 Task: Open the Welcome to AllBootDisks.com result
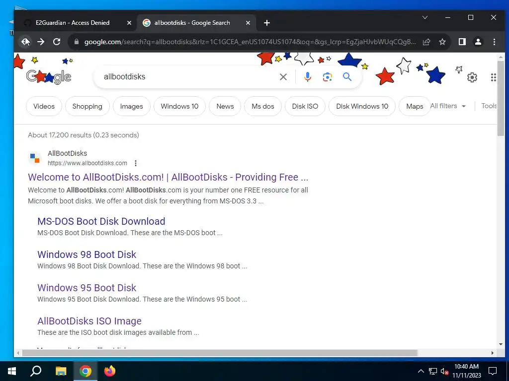point(168,177)
